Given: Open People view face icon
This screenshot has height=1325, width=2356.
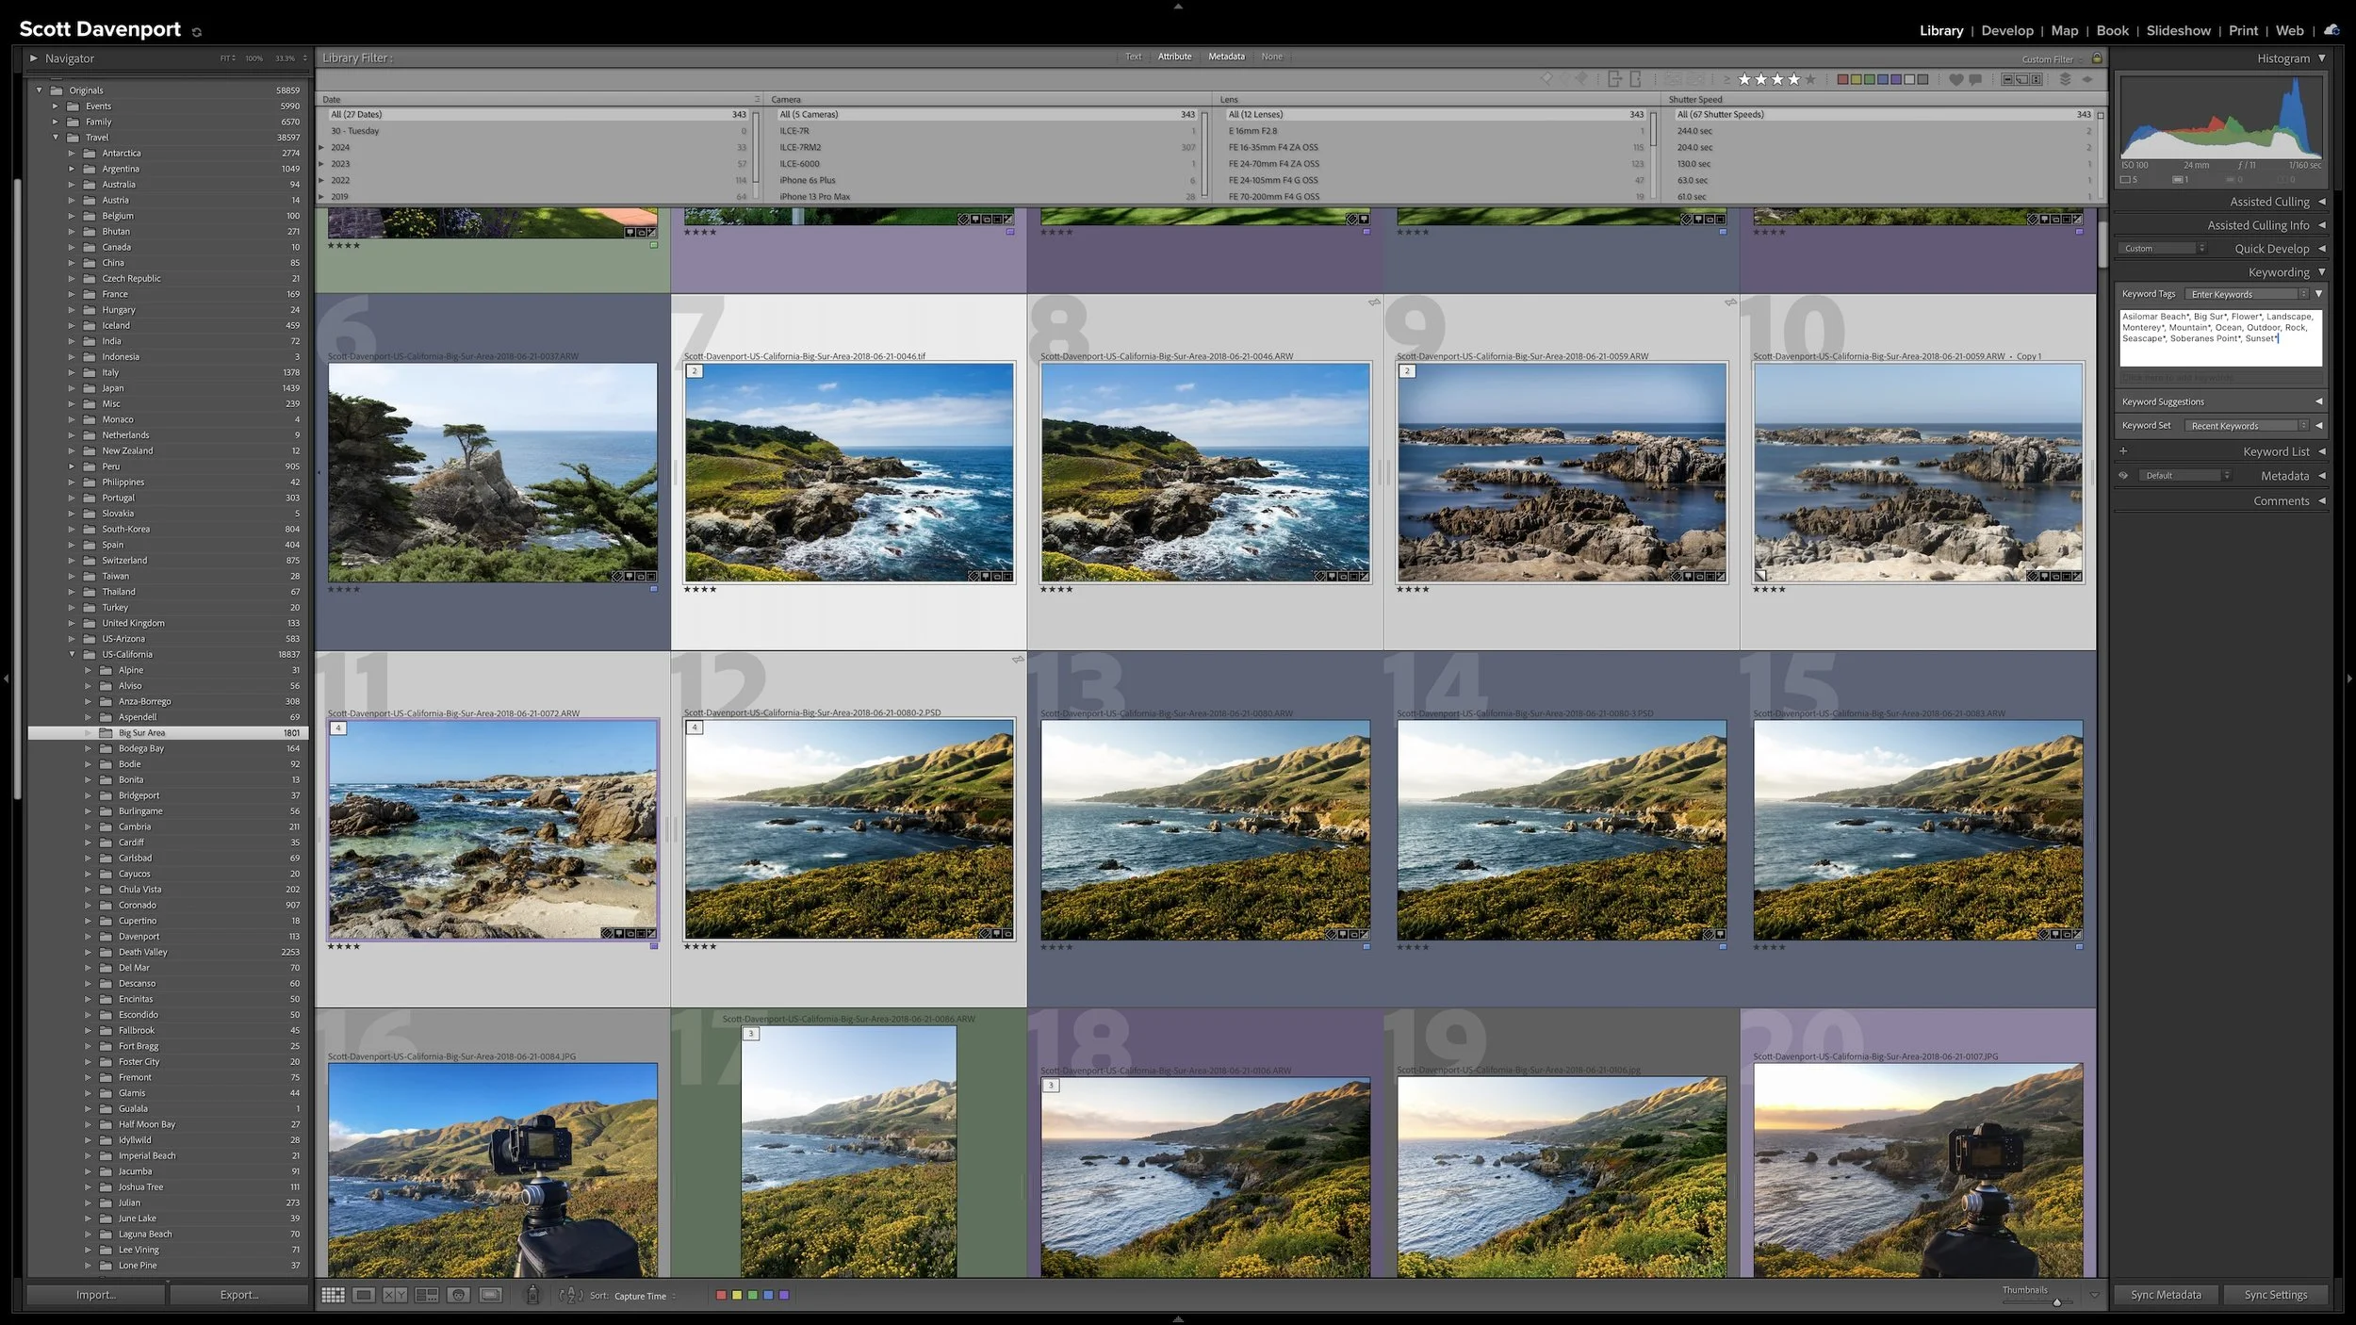Looking at the screenshot, I should click(459, 1295).
